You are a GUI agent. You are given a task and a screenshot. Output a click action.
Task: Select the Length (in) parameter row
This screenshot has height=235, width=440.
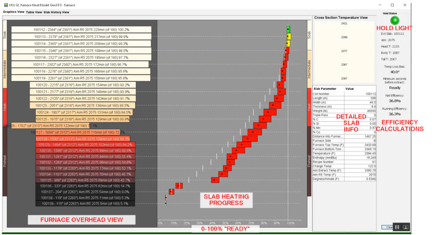[x=344, y=98]
